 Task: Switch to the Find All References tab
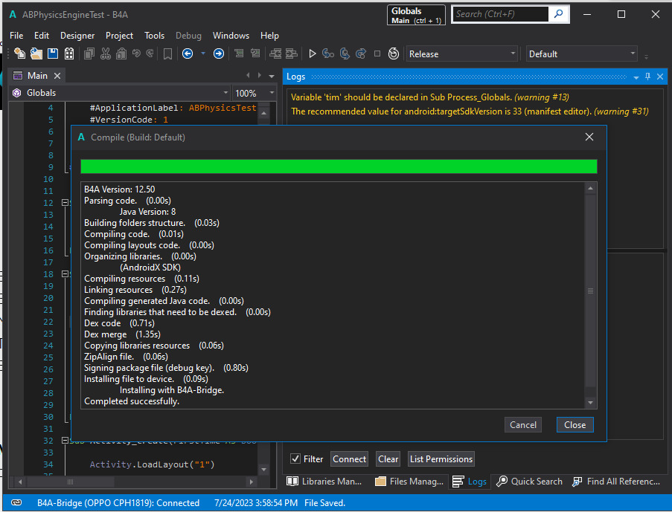[x=616, y=482]
